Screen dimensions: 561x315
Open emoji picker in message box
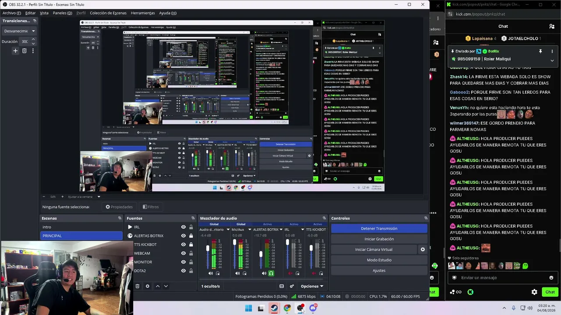[551, 277]
